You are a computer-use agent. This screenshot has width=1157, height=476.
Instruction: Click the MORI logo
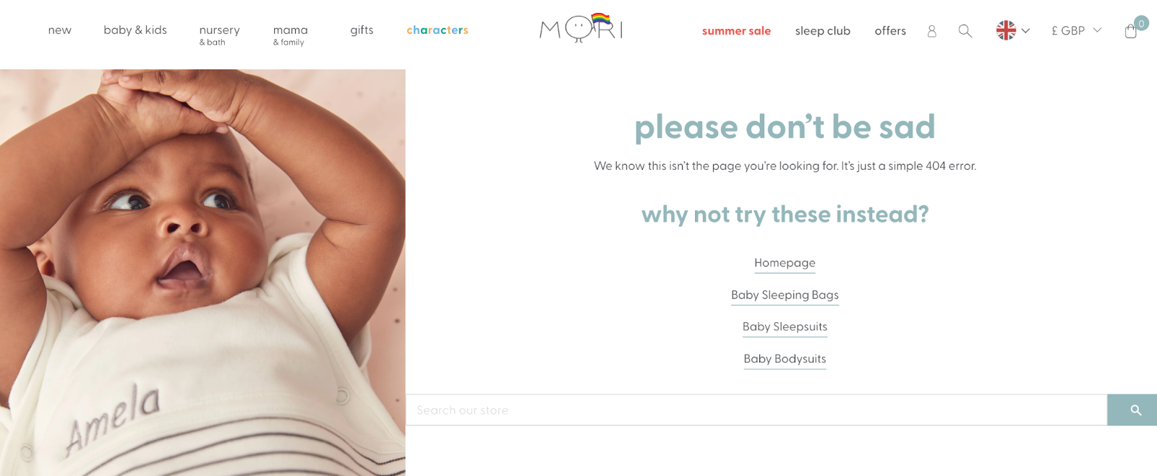point(581,28)
